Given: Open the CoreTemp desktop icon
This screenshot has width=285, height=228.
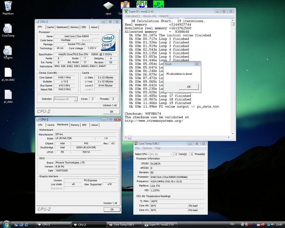Looking at the screenshot, I should [7, 28].
